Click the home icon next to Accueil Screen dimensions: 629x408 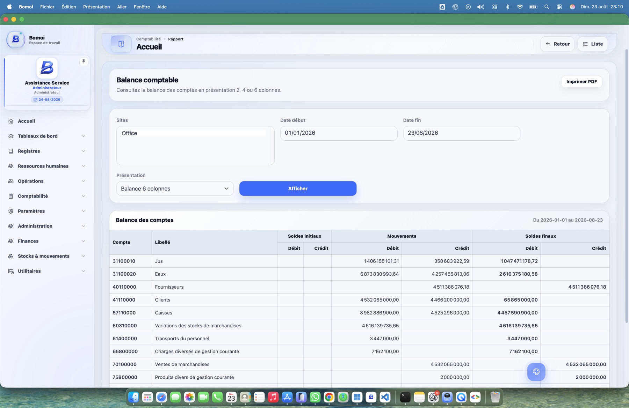click(11, 121)
